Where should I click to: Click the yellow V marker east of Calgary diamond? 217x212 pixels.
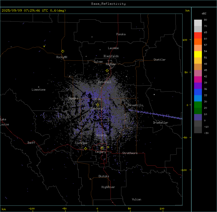[x=108, y=147]
